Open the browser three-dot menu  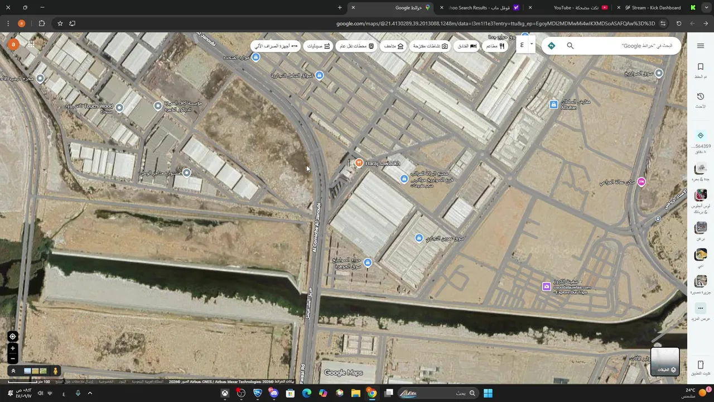click(8, 23)
